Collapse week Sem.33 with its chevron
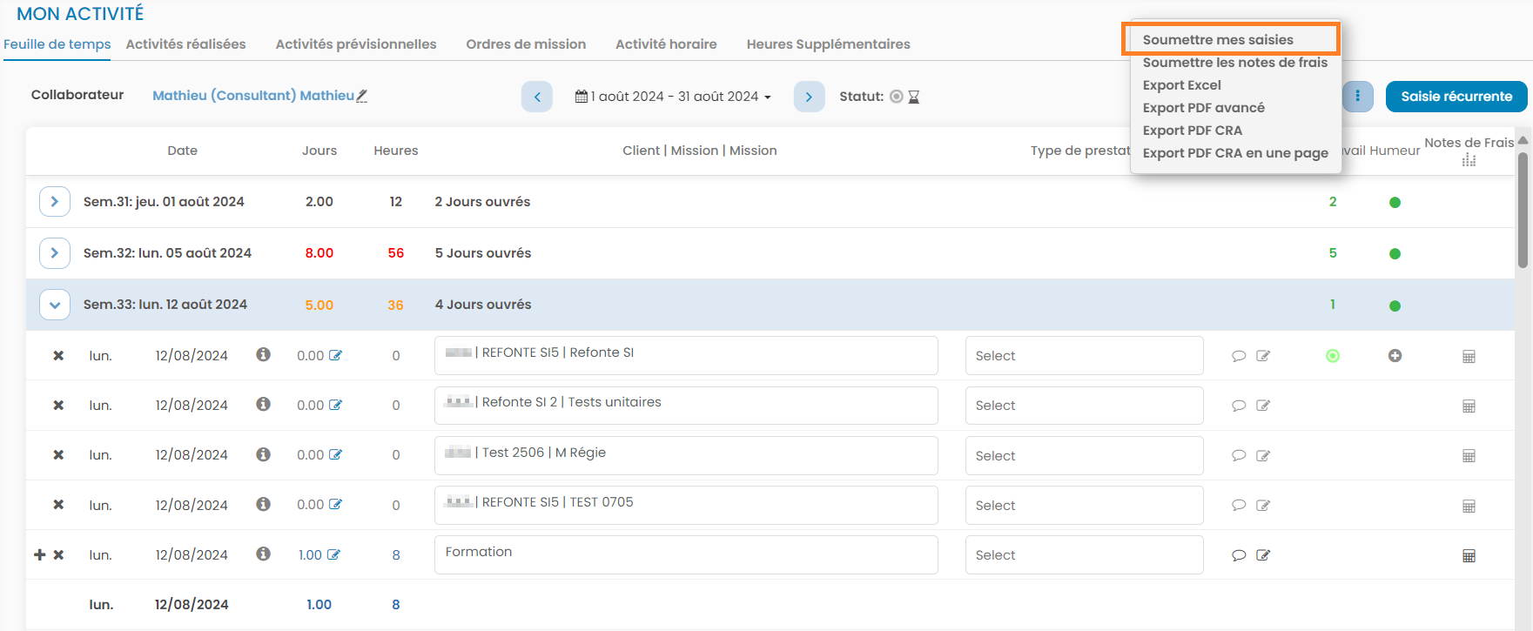1533x631 pixels. (55, 305)
